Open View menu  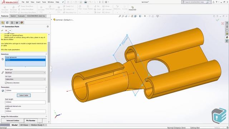[33, 2]
